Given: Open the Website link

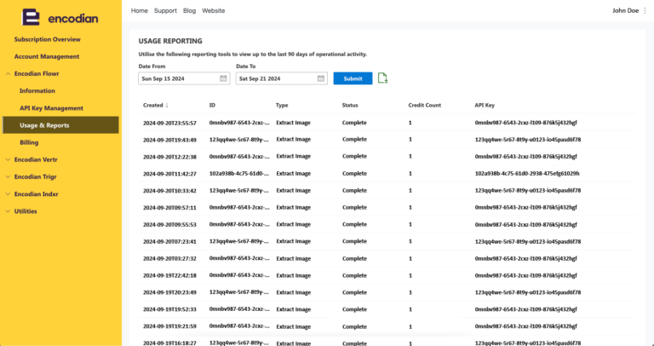Looking at the screenshot, I should (x=213, y=10).
